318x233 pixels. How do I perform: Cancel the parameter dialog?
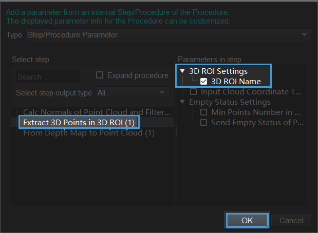291,220
